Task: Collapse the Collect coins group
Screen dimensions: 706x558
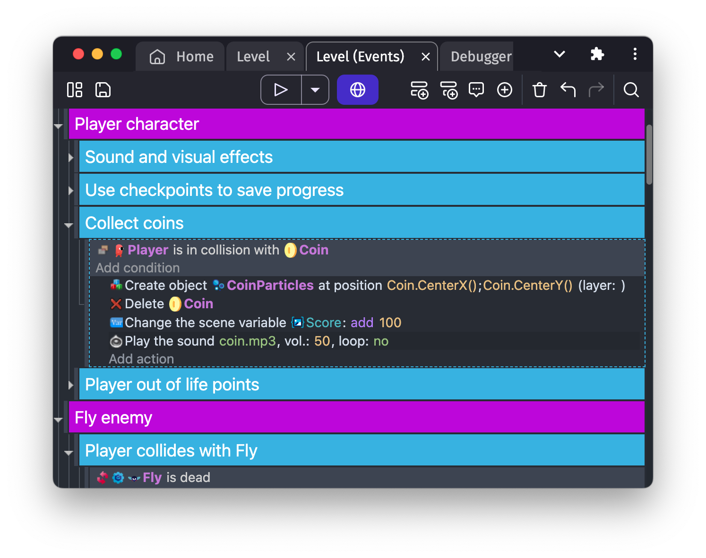Action: [69, 225]
